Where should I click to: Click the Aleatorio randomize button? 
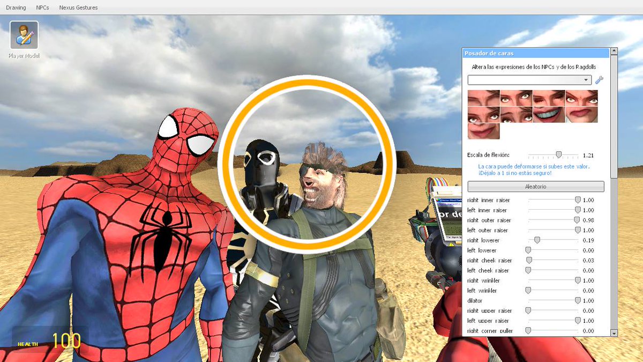(x=536, y=187)
